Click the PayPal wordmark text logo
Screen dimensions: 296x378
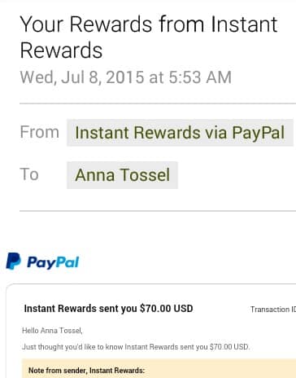pos(53,262)
